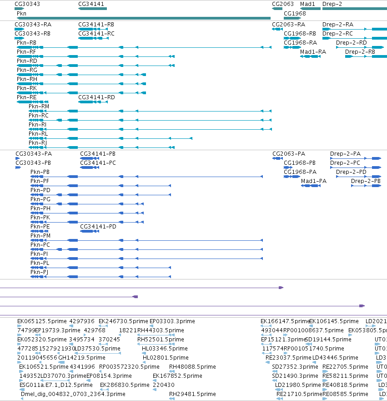Screen dimensions: 387x401
Task: Select transcript Pkn-RI
Action: point(150,129)
